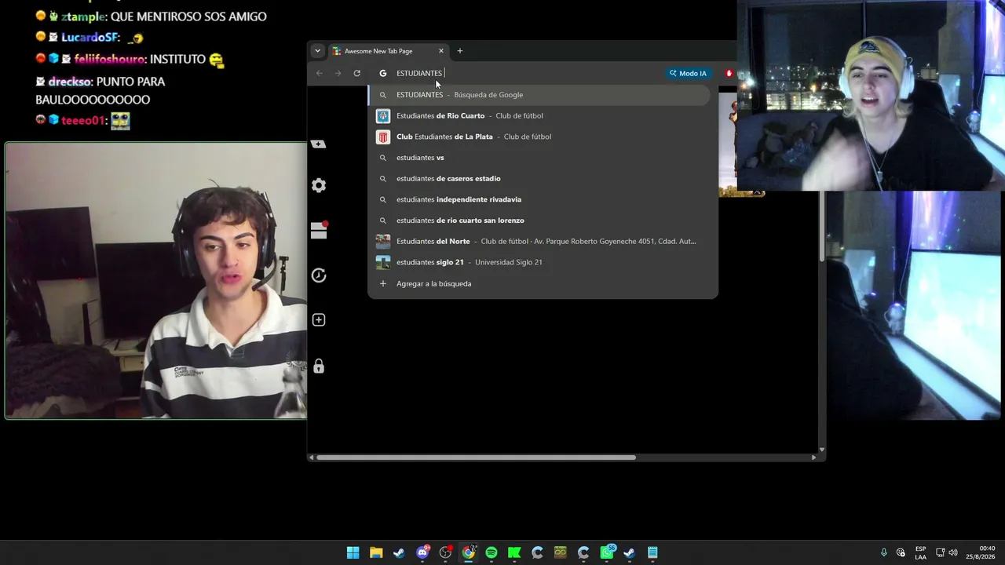
Task: Click the Estudiantes del Norte thumbnail
Action: pyautogui.click(x=383, y=241)
